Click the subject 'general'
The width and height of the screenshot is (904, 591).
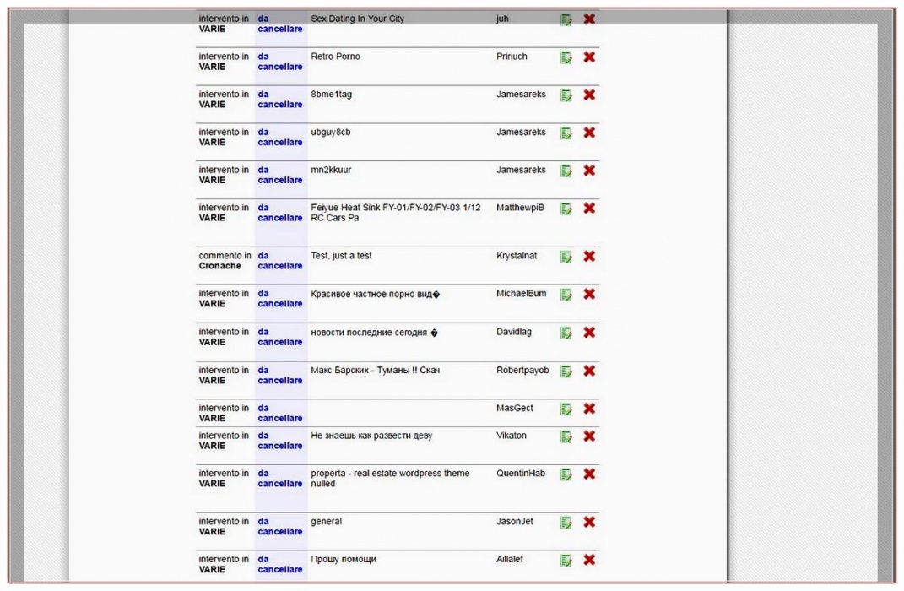pyautogui.click(x=327, y=522)
